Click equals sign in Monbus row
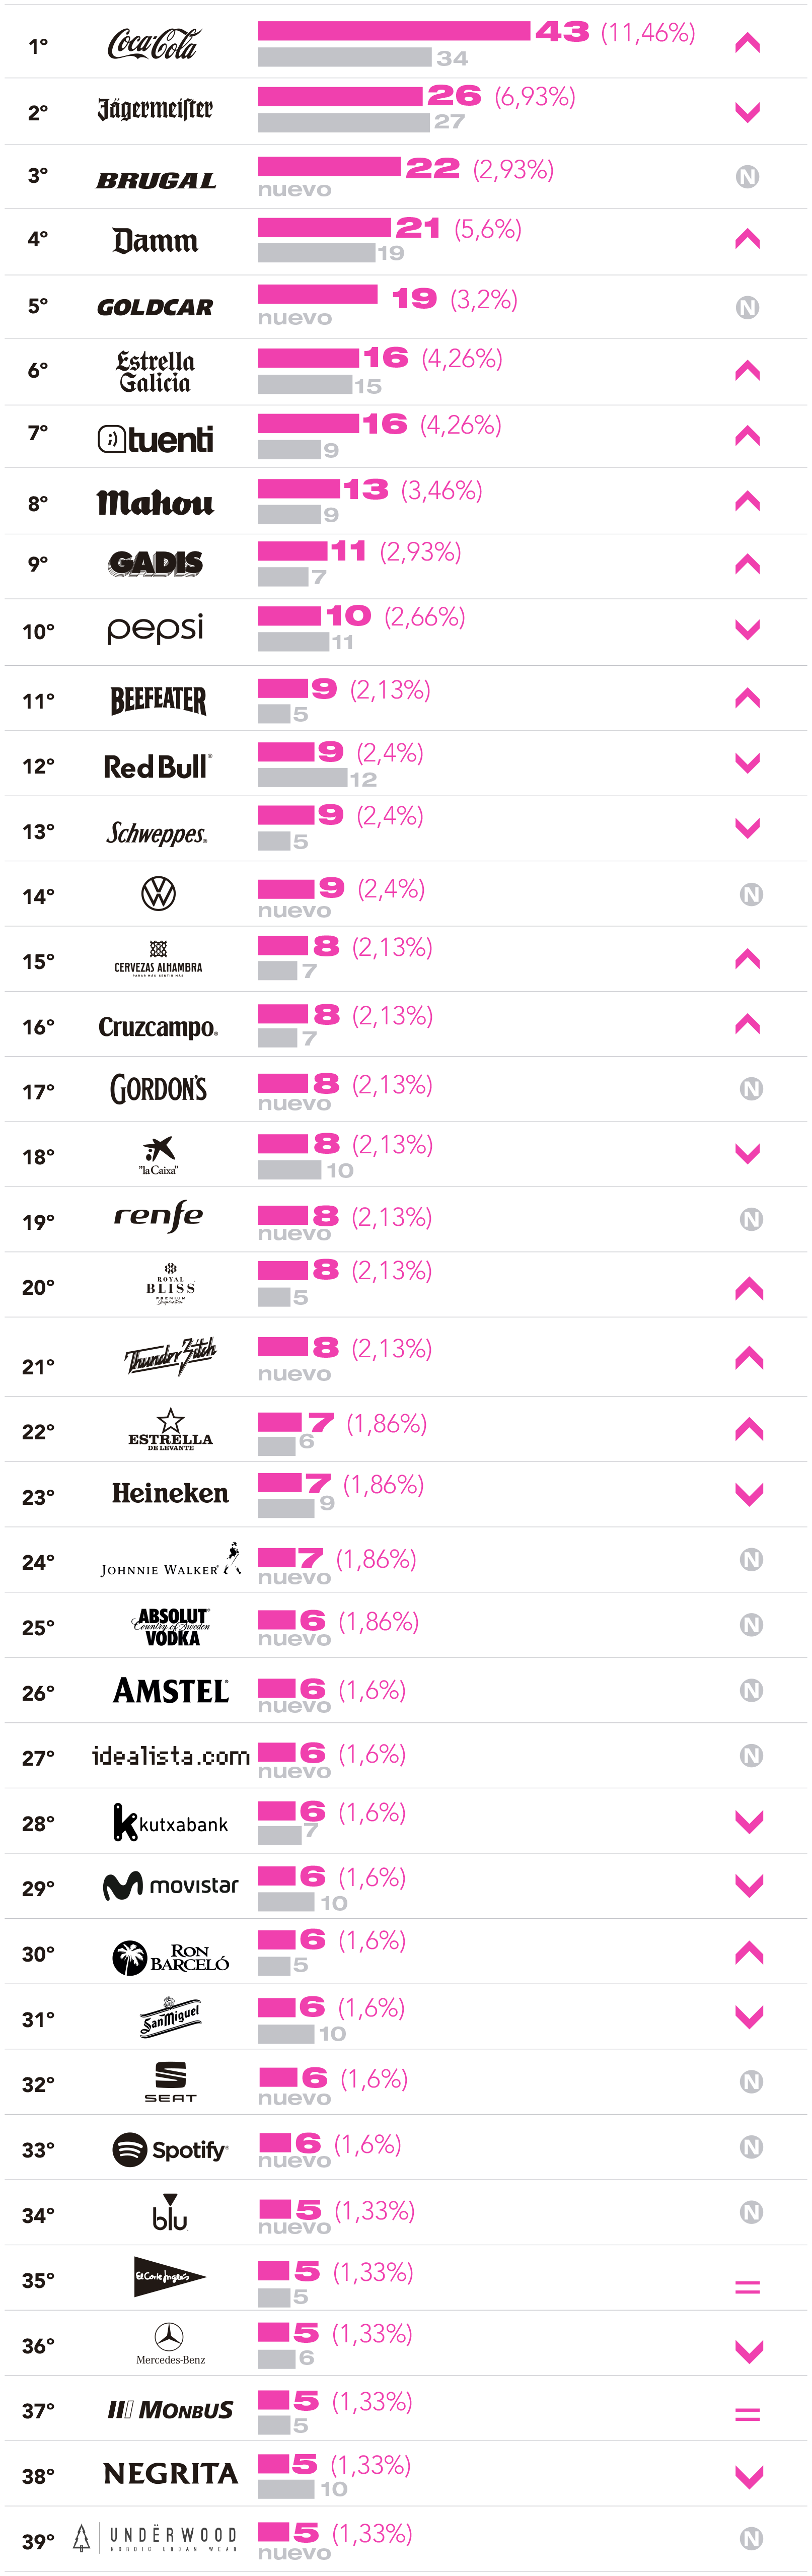Image resolution: width=812 pixels, height=2576 pixels. (747, 2414)
